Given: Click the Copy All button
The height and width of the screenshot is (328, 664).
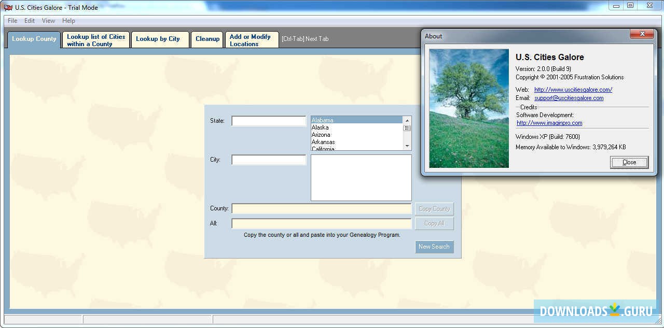Looking at the screenshot, I should (434, 223).
